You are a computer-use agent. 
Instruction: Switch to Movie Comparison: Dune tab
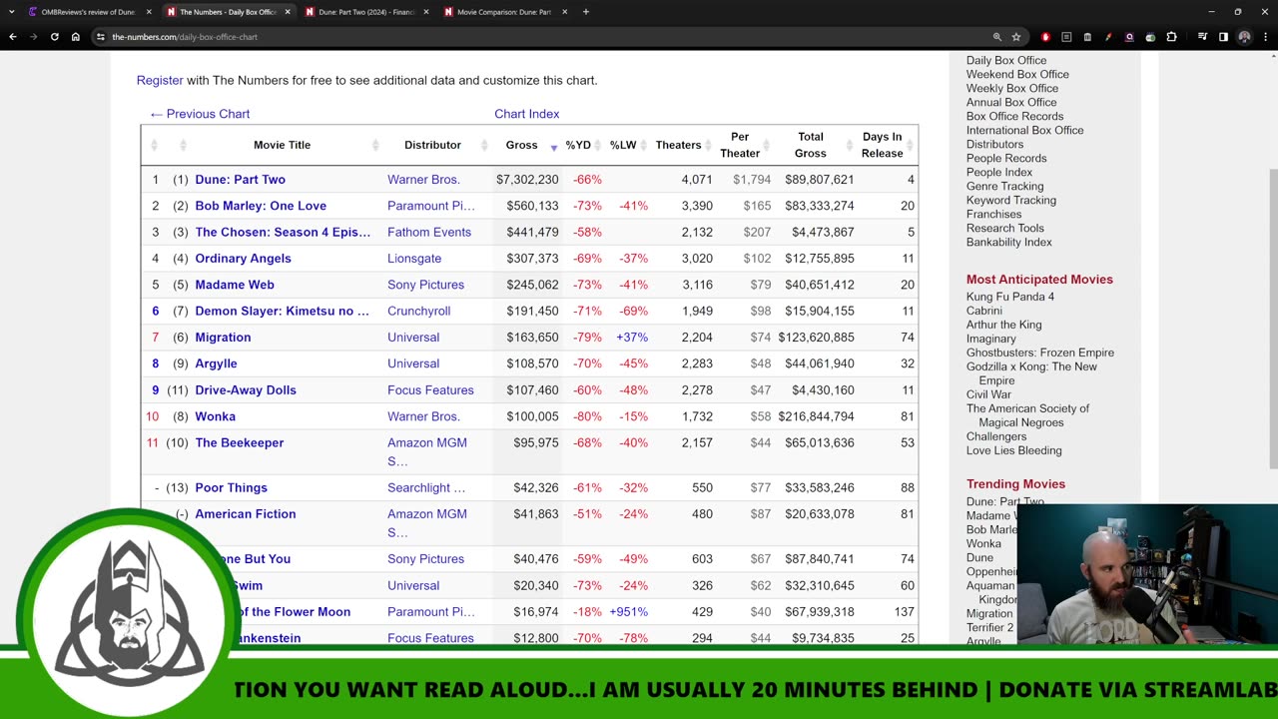point(504,12)
